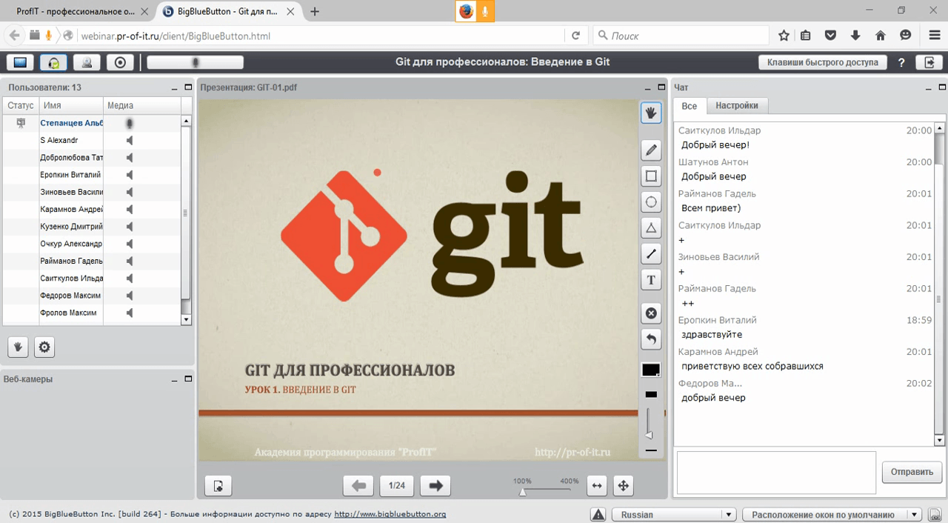Mute Кузенко Дмитрий's audio icon

130,227
